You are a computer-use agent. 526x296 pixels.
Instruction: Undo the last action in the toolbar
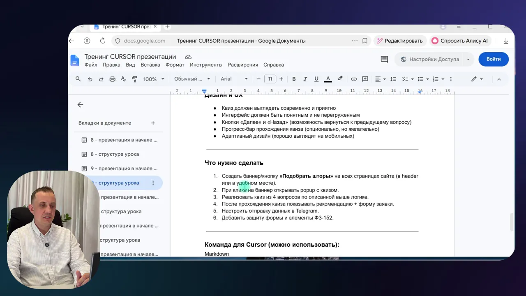[x=90, y=79]
